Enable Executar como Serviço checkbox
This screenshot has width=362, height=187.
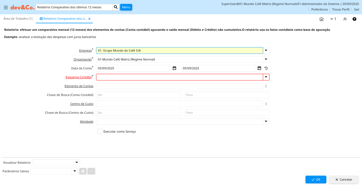[x=100, y=132]
